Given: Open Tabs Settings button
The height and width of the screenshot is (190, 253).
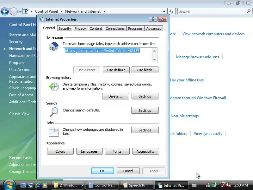Looking at the screenshot, I should click(x=145, y=130).
